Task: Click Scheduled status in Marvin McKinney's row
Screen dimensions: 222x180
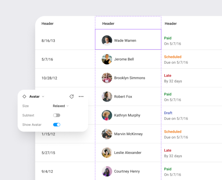Action: pyautogui.click(x=173, y=132)
